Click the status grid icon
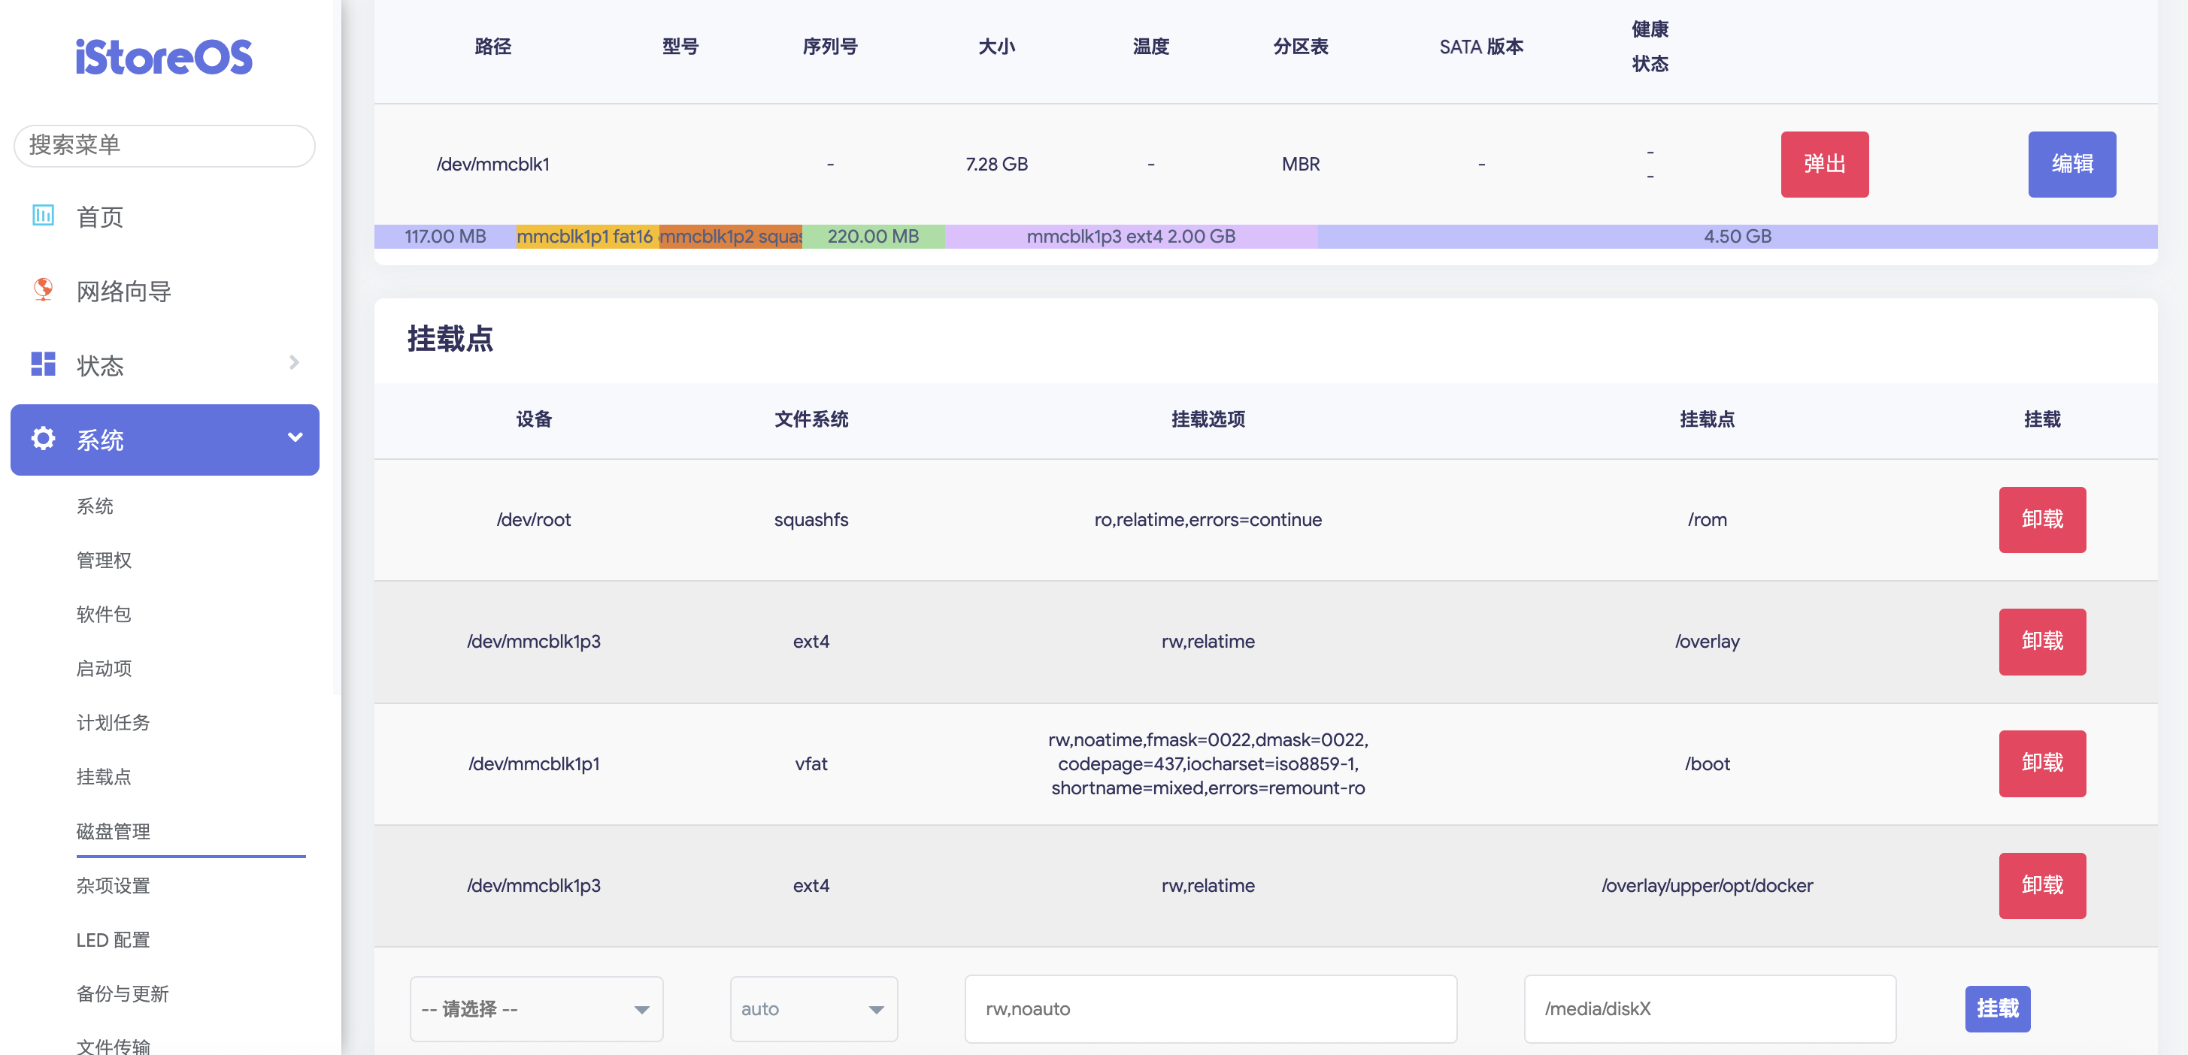 click(x=42, y=364)
